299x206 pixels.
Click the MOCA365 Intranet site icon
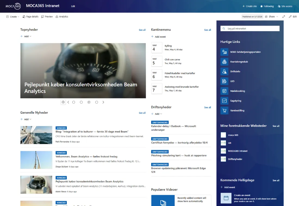(223, 151)
